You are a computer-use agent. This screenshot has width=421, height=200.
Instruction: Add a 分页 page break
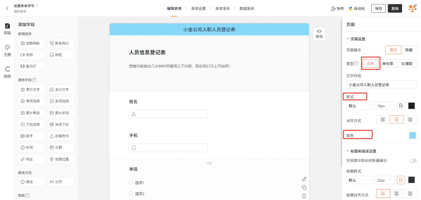61,182
